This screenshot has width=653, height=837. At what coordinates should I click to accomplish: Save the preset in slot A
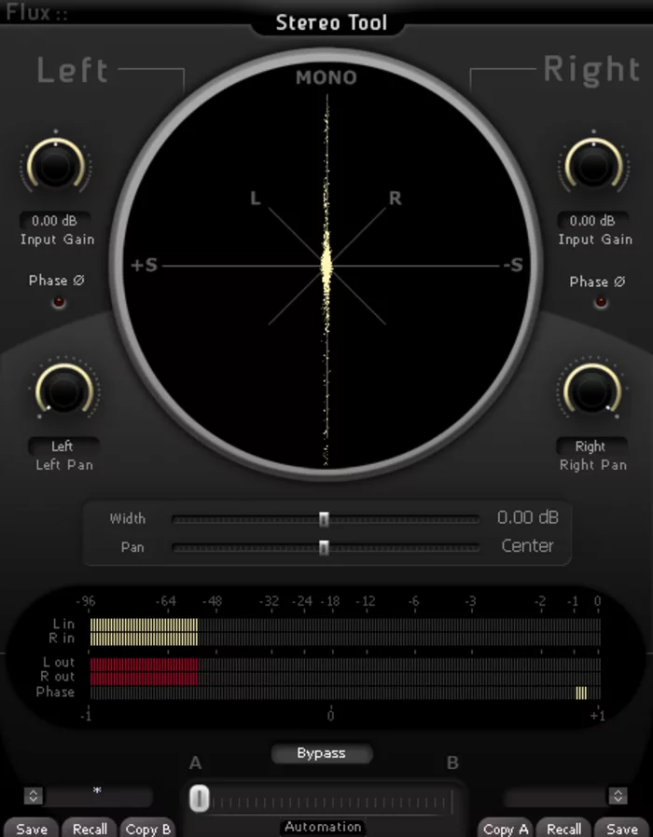coord(31,829)
